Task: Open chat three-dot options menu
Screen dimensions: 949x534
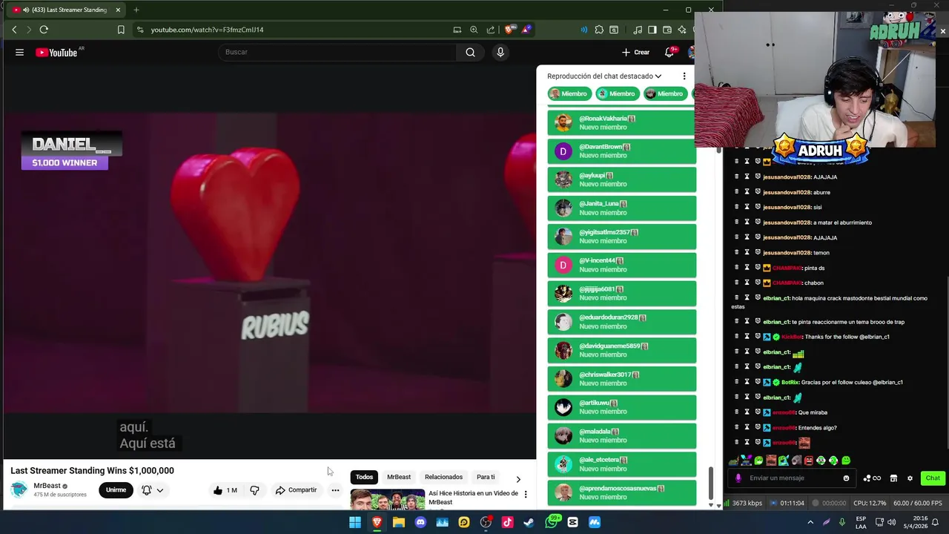Action: pyautogui.click(x=684, y=76)
